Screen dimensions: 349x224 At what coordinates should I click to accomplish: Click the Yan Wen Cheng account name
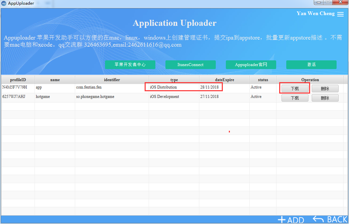[315, 13]
